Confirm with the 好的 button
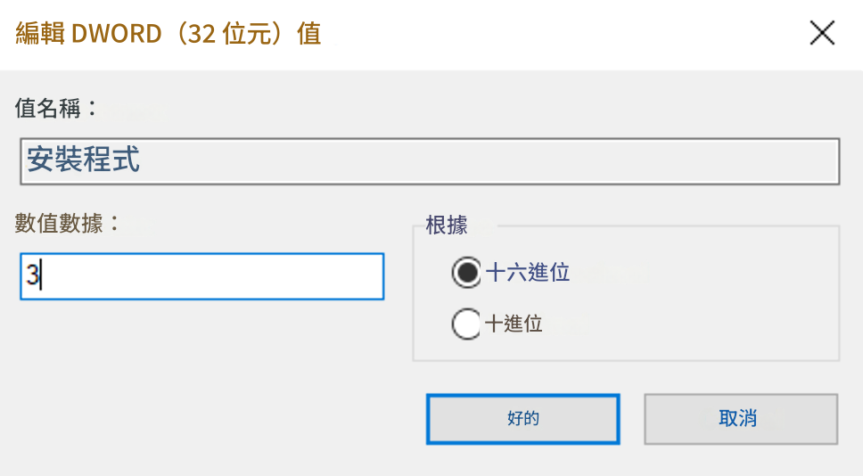 pos(522,419)
